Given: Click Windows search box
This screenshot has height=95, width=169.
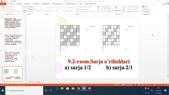Looking at the screenshot, I should [24, 91].
